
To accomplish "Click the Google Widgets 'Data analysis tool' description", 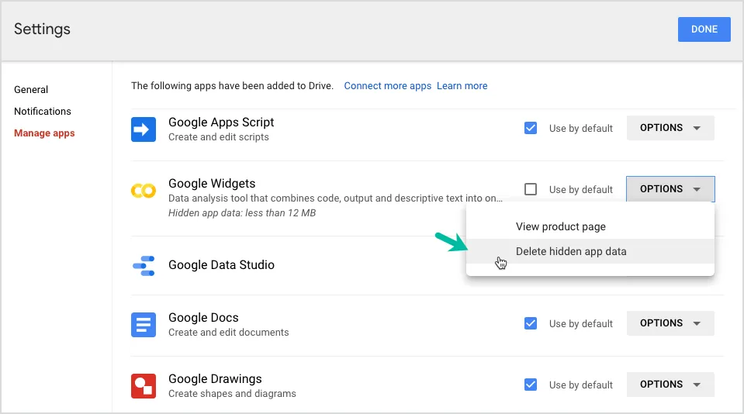I will [335, 198].
